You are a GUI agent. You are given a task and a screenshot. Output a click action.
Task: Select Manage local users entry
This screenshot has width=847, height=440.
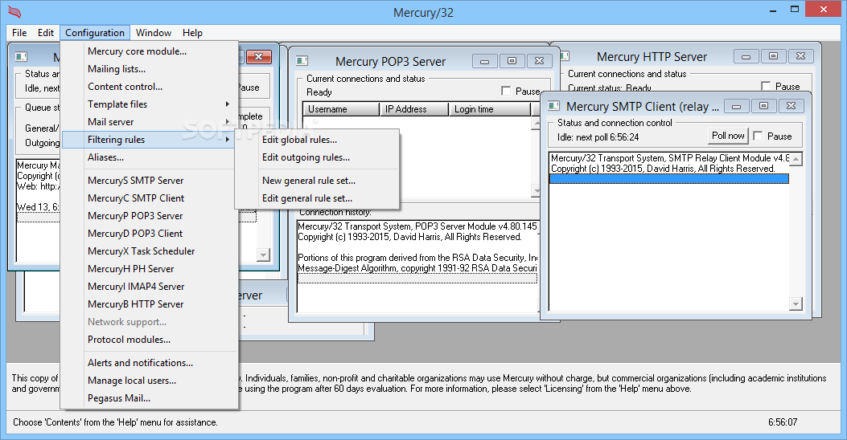149,381
